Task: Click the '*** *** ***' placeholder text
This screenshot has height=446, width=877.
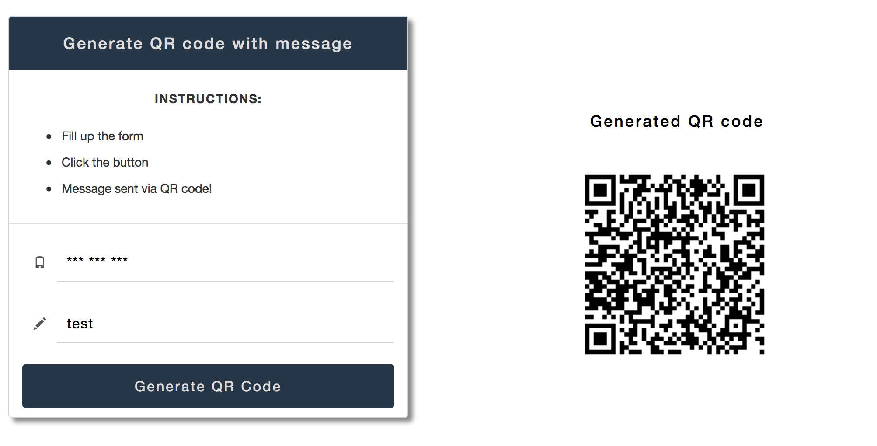Action: tap(97, 260)
